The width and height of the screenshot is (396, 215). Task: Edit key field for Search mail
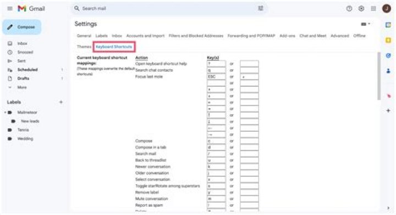pyautogui.click(x=216, y=154)
